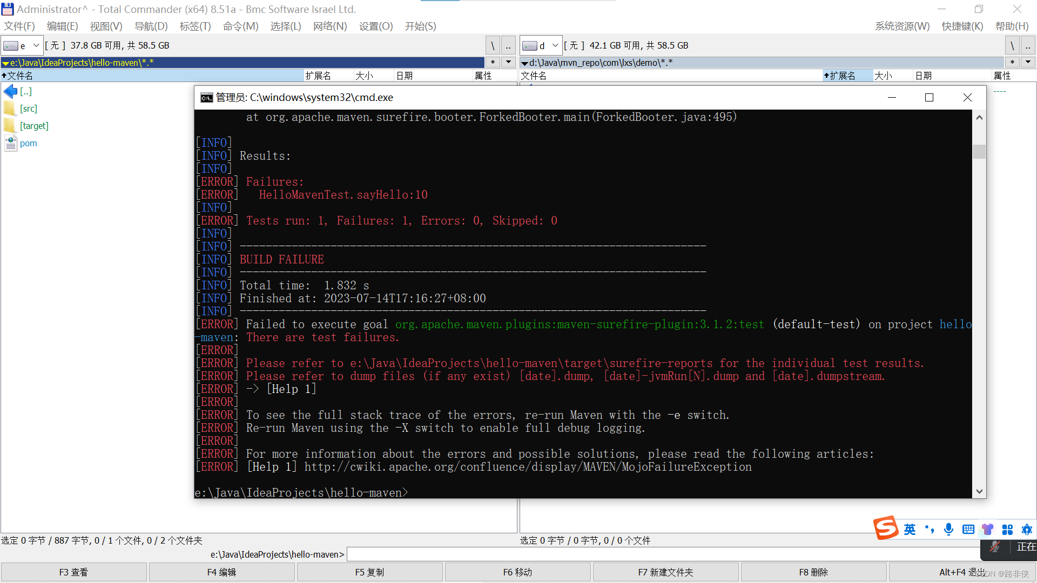Toggle the Sogou 英 language mode
Viewport: 1037px width, 583px height.
coord(910,530)
